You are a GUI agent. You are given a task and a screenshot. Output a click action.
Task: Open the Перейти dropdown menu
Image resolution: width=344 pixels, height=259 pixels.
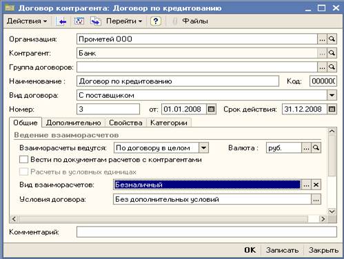click(x=124, y=21)
